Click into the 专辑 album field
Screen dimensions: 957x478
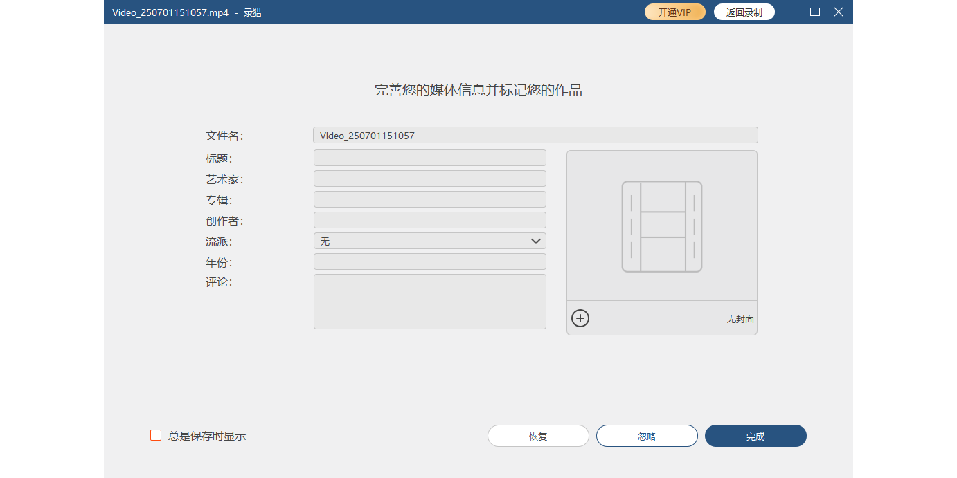(430, 199)
